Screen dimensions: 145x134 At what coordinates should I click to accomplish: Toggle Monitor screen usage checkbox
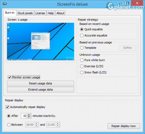point(10,77)
